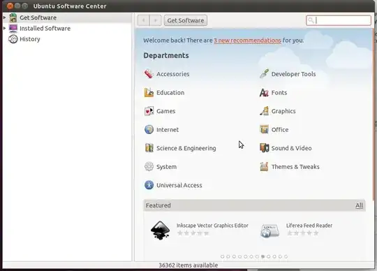Click the search input field
Viewport: 377px width, 271px height.
tap(339, 20)
